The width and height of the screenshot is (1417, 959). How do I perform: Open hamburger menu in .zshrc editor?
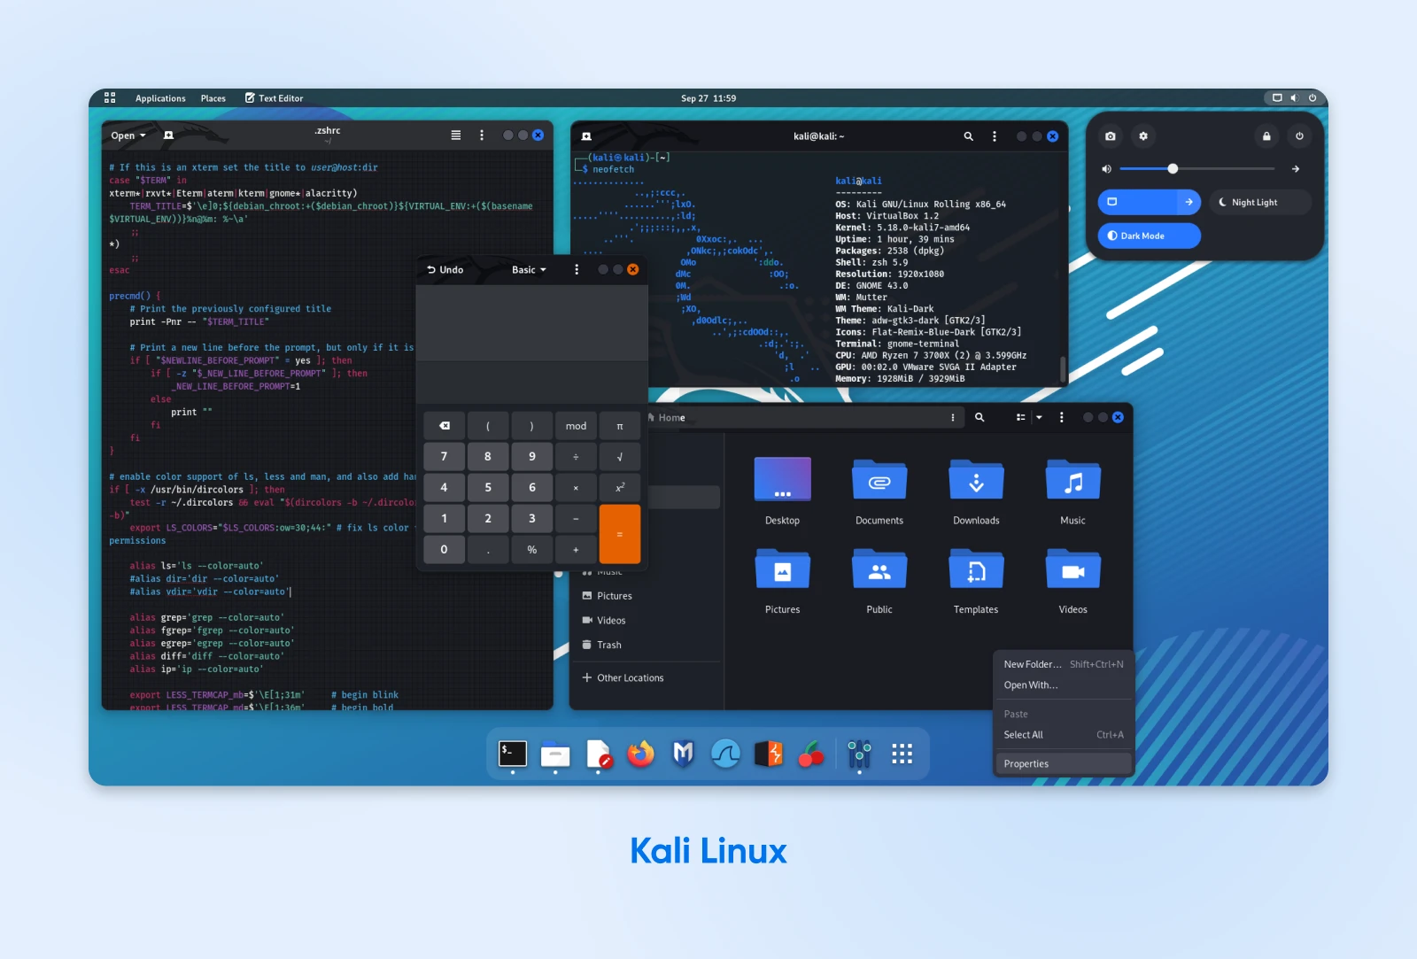456,135
